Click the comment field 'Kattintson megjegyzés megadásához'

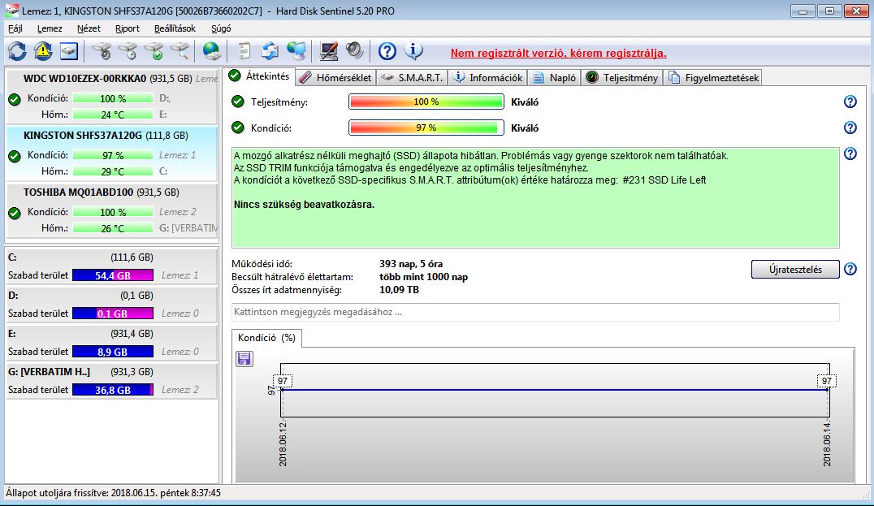coord(535,312)
